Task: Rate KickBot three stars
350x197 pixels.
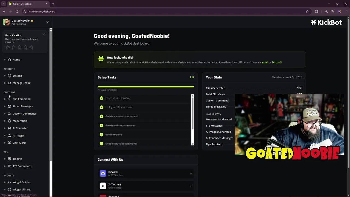Action: tap(19, 48)
